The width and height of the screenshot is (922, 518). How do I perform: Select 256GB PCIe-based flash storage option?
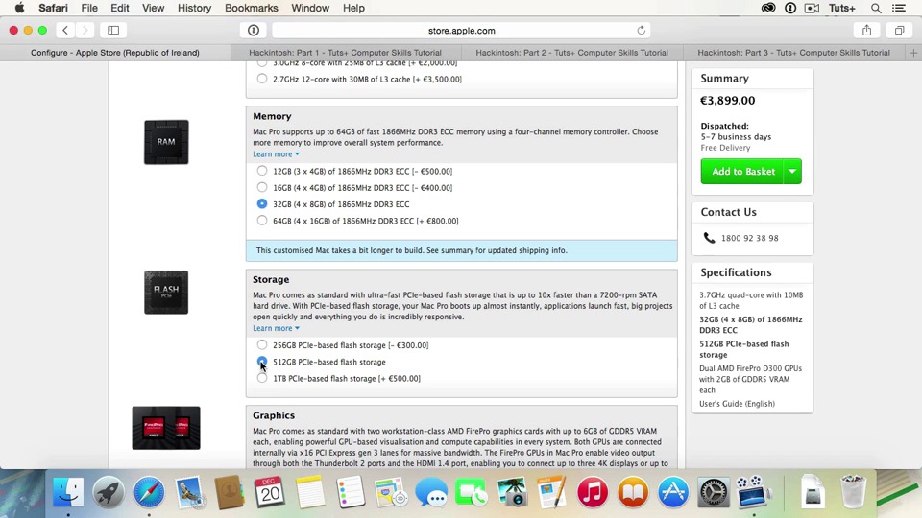pyautogui.click(x=262, y=344)
